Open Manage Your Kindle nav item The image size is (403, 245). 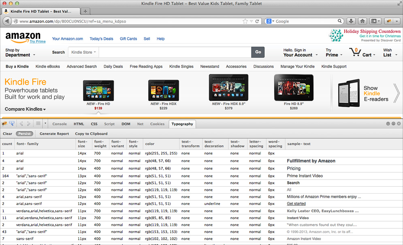[x=297, y=66]
